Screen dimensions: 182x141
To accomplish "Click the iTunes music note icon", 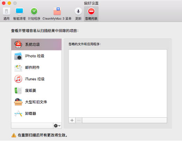I will (x=18, y=79).
